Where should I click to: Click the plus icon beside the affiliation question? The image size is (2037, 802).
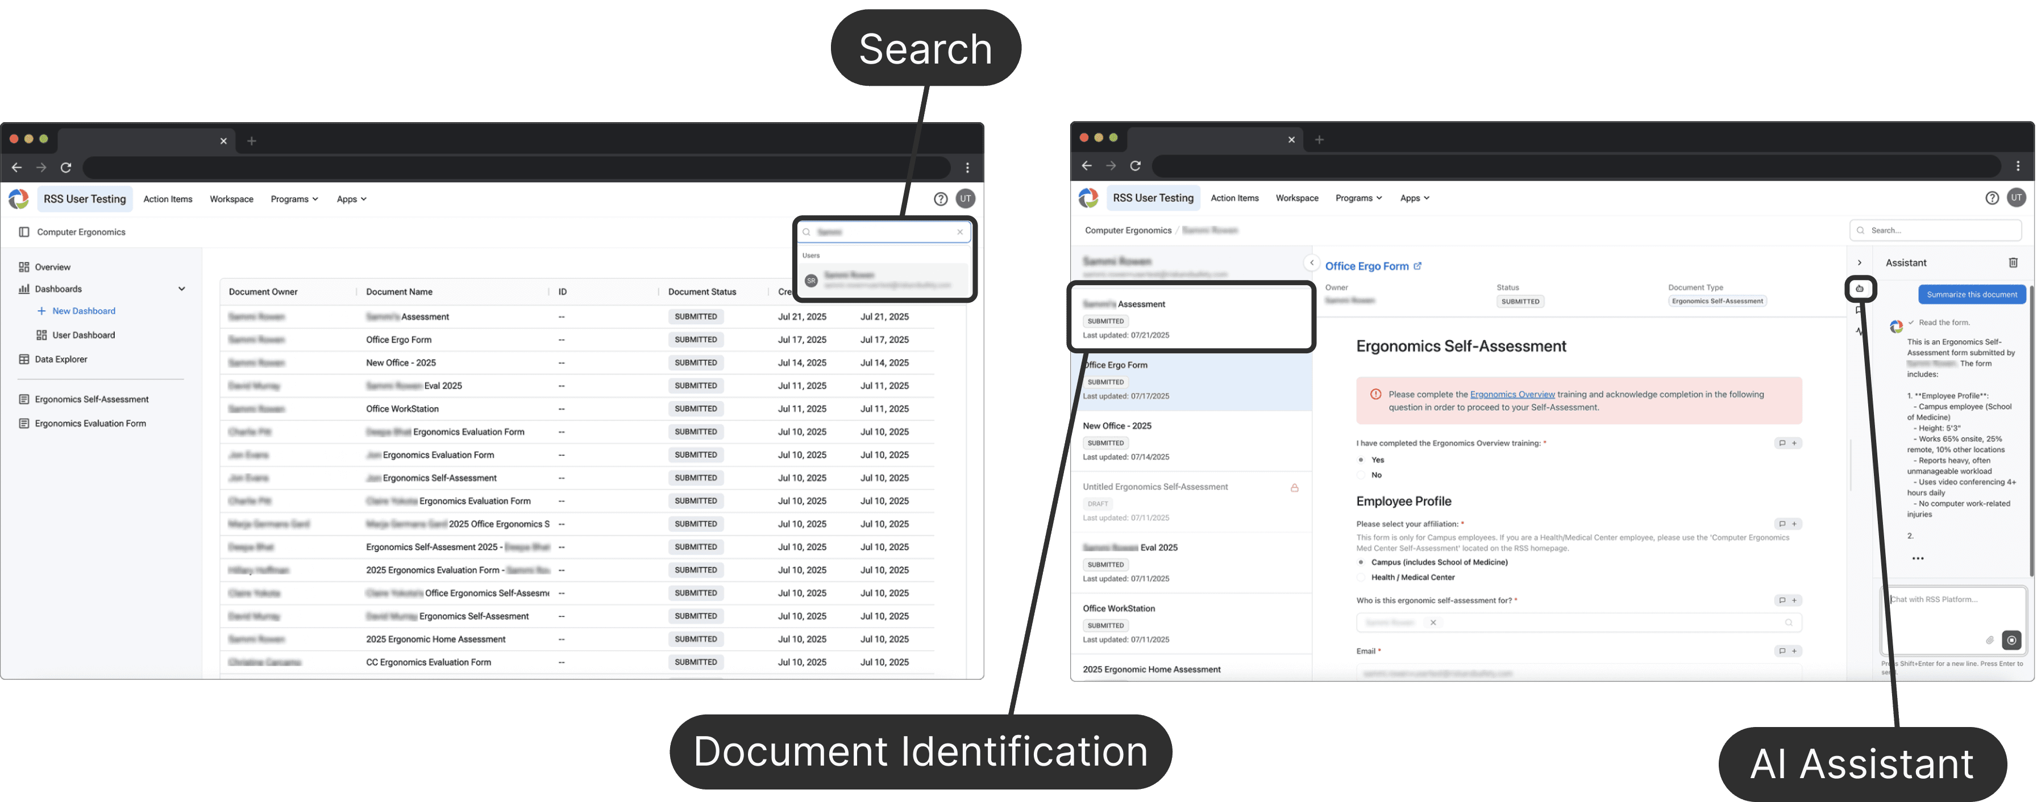pos(1794,524)
